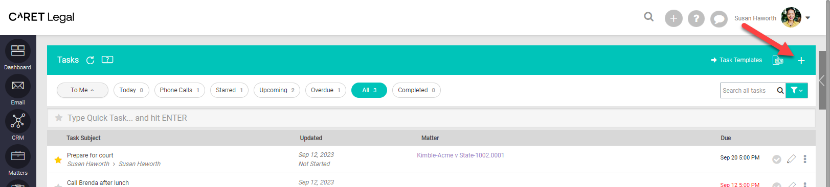This screenshot has height=187, width=830.
Task: Click the Sep 20 5:00 PM due date
Action: tap(740, 158)
